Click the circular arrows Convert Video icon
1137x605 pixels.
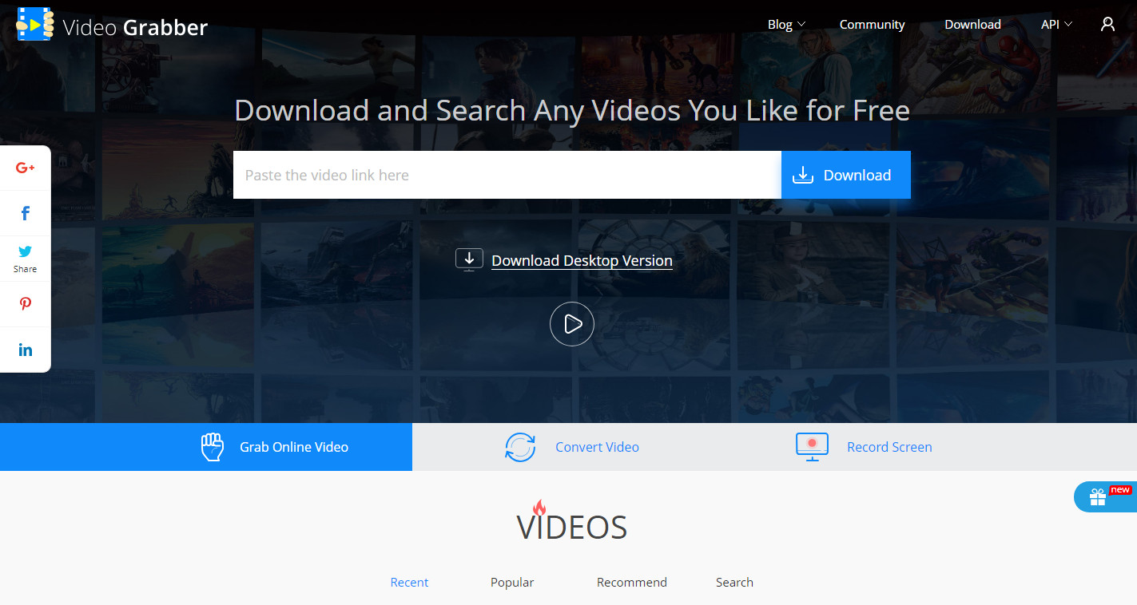coord(520,447)
